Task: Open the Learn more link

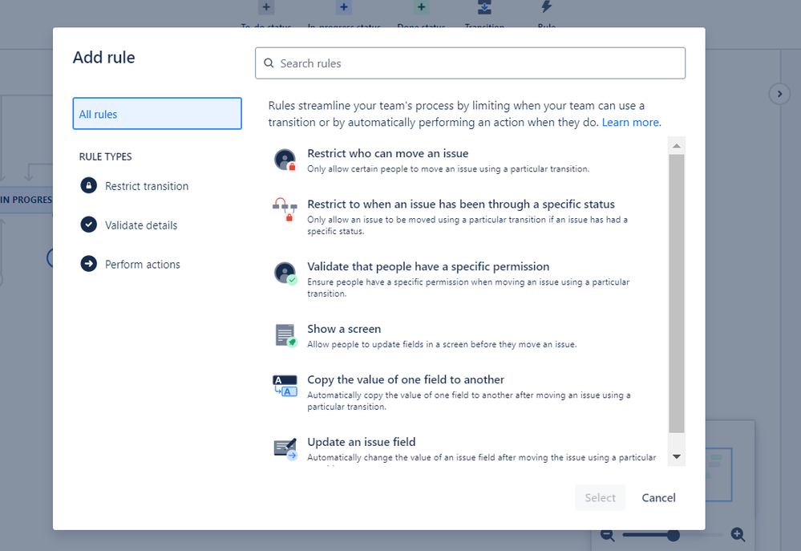Action: [630, 122]
